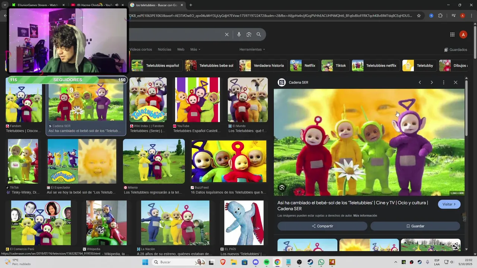Open Steam from taskbar
This screenshot has width=477, height=268.
coord(310,262)
